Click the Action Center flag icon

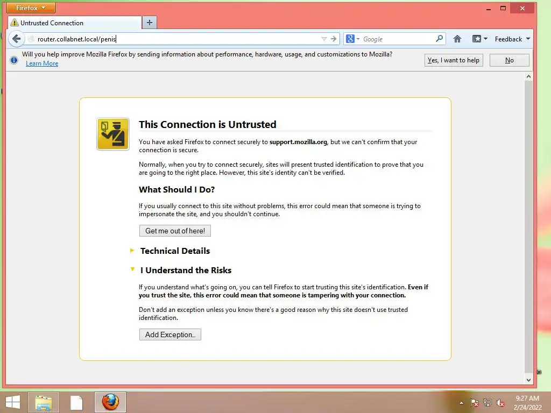[475, 403]
